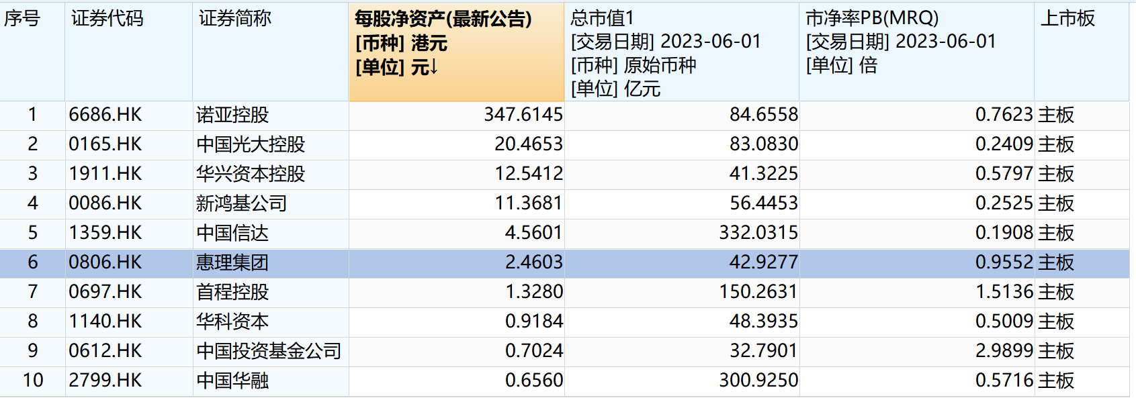
Task: Select net asset value 11.3681
Action: (x=529, y=203)
